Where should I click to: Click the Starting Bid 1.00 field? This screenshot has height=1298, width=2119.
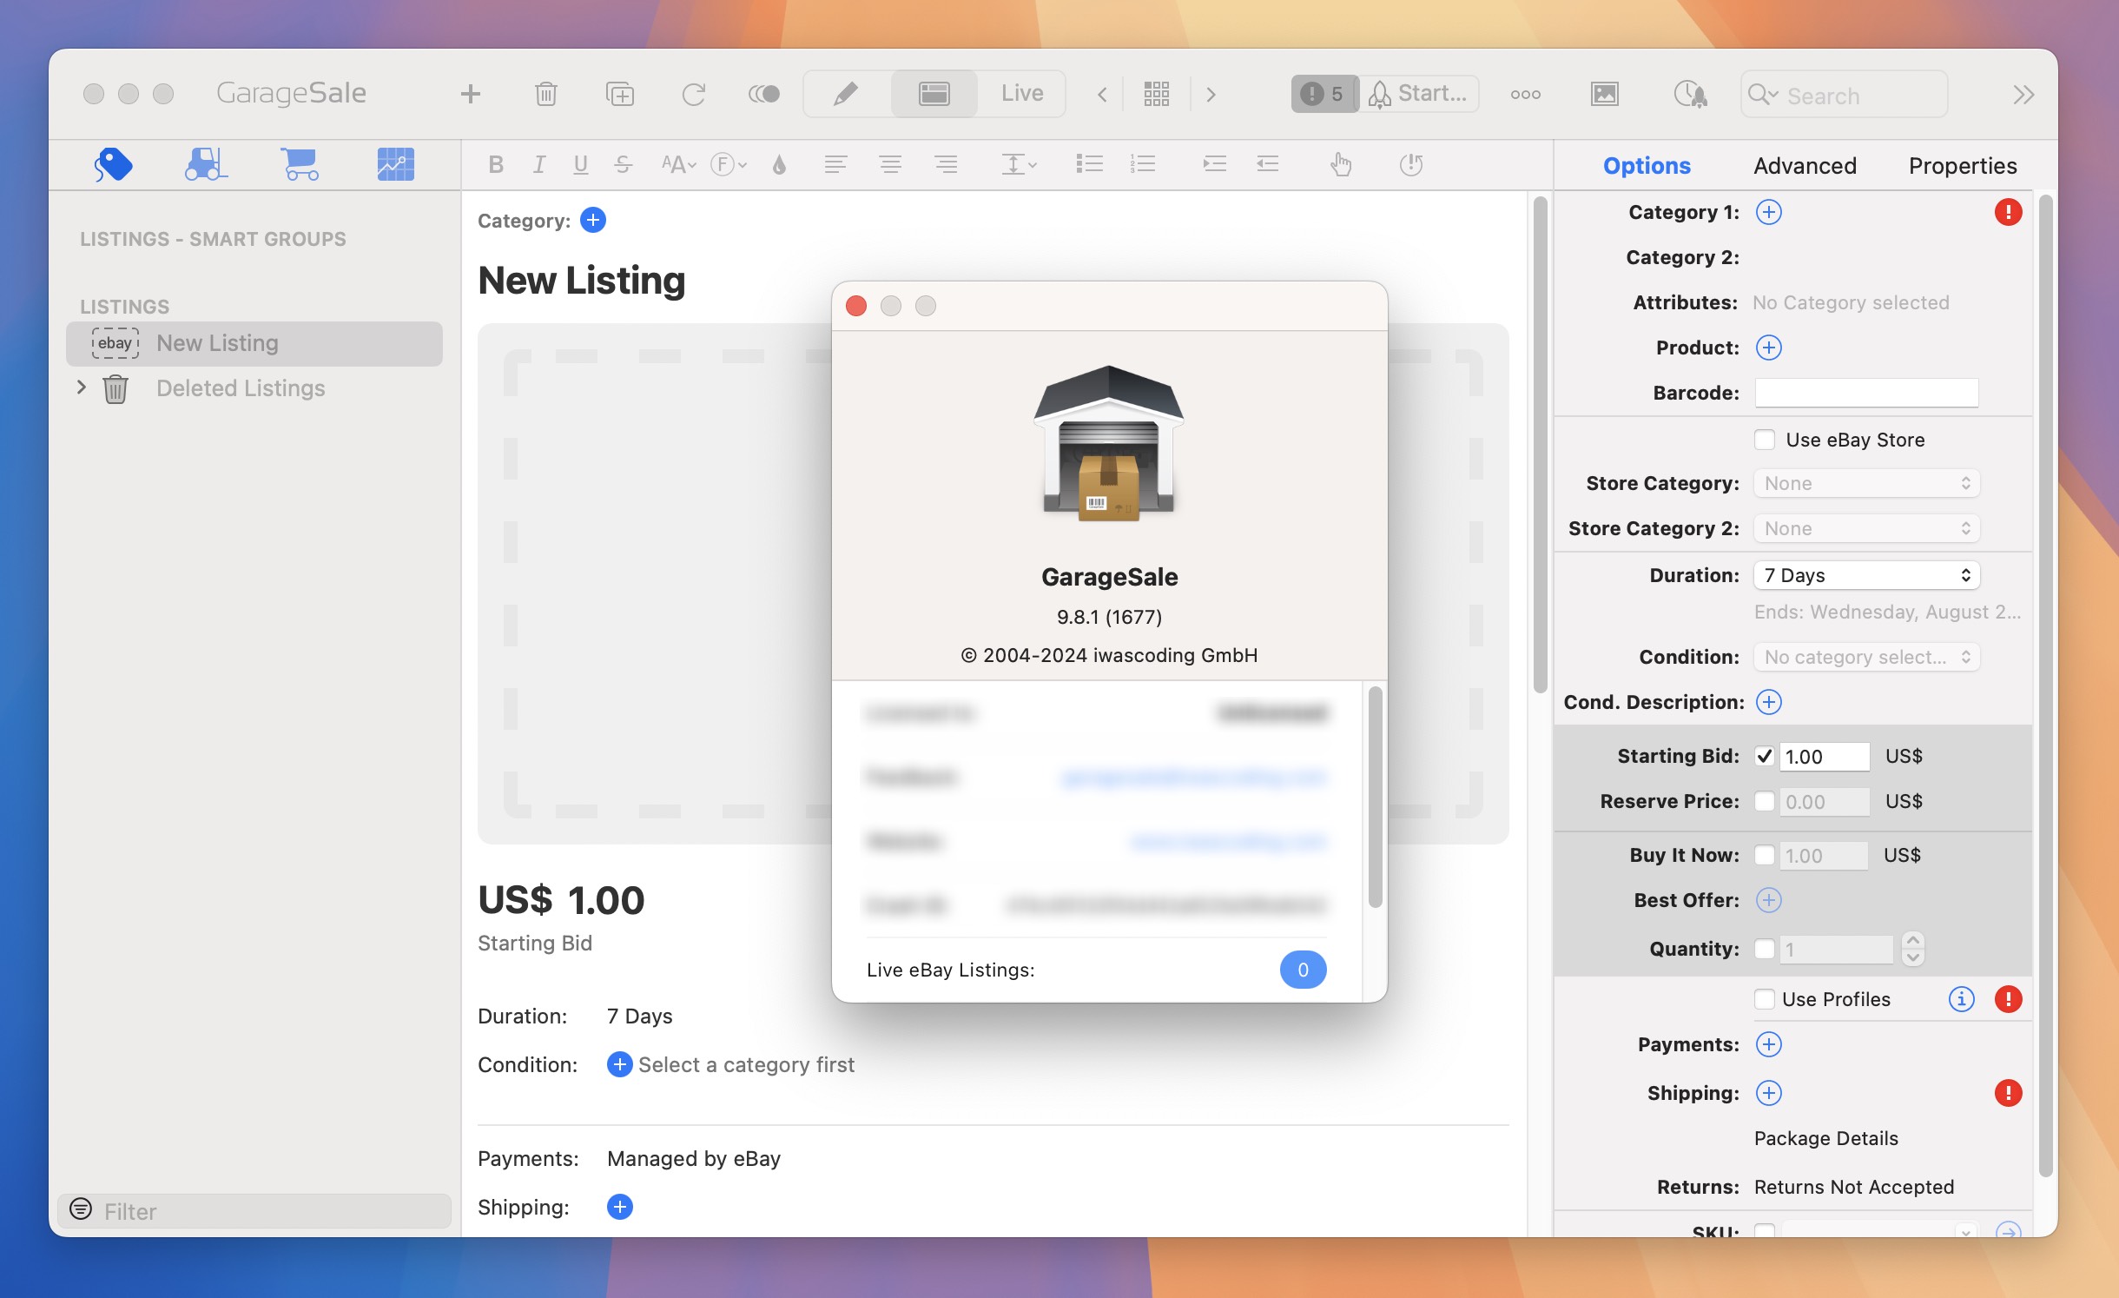pos(1824,756)
